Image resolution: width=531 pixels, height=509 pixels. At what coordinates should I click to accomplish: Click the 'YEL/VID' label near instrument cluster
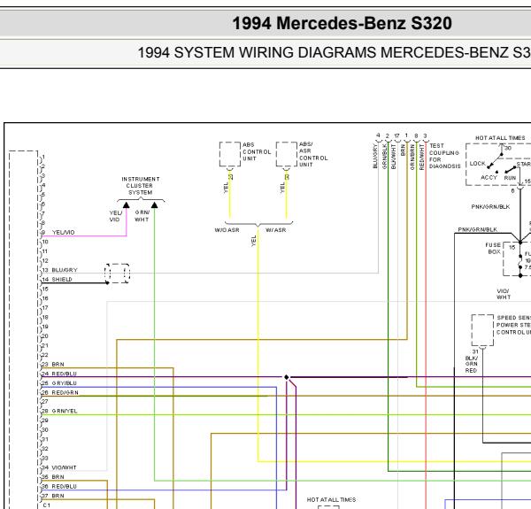[x=115, y=216]
